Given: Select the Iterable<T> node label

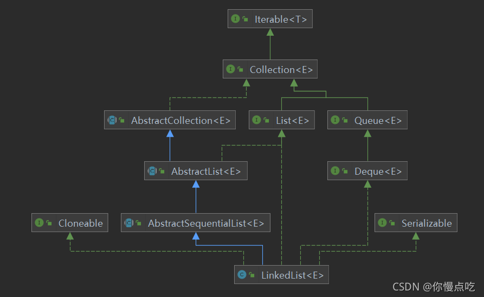Looking at the screenshot, I should pos(281,19).
